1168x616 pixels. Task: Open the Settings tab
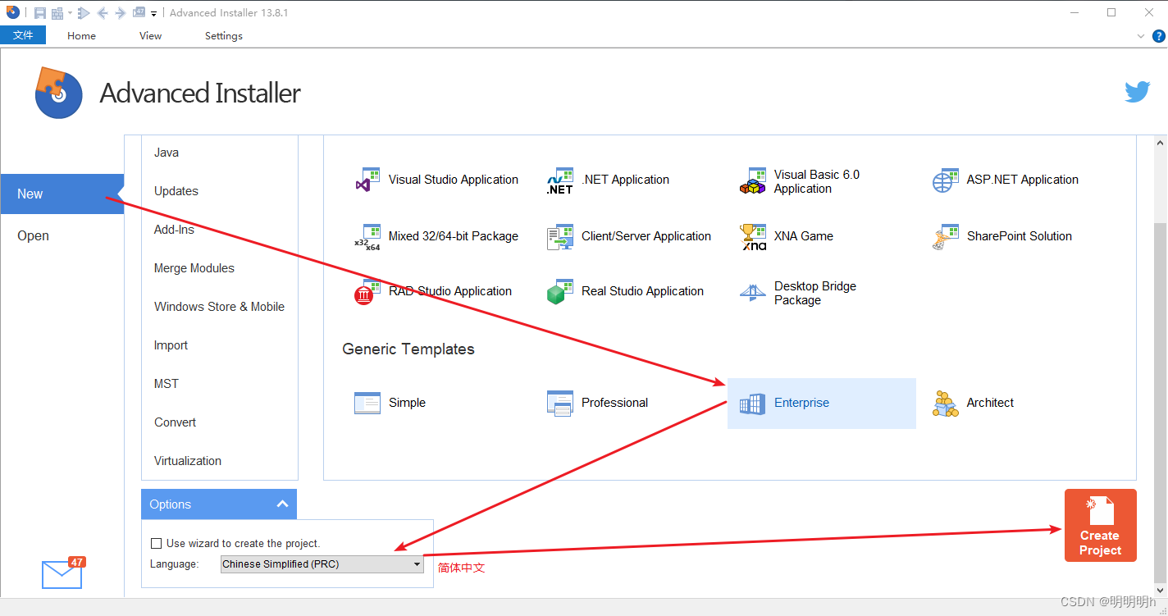pos(223,35)
